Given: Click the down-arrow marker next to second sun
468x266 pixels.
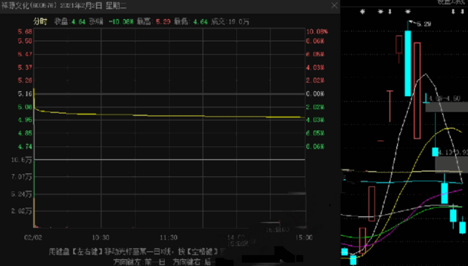Looking at the screenshot, I should click(390, 12).
